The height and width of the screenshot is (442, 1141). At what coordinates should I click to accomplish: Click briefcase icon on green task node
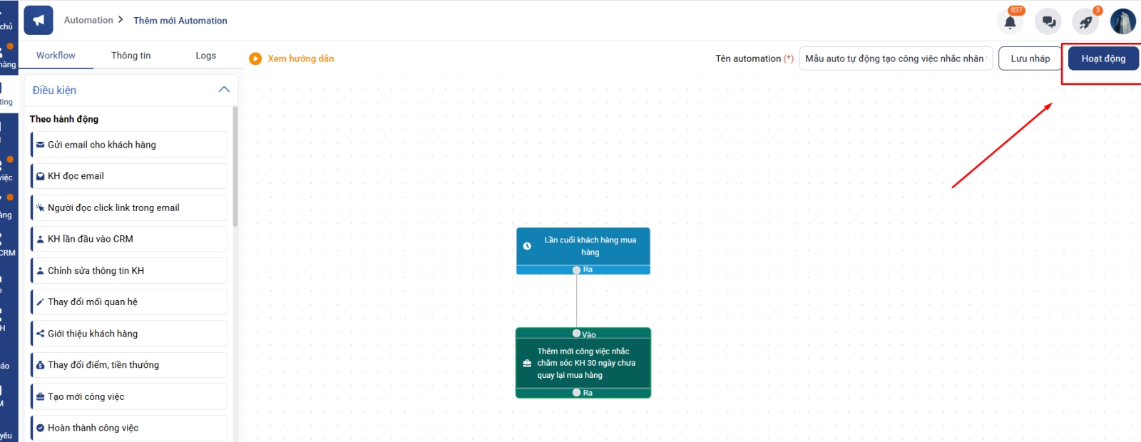click(x=527, y=363)
